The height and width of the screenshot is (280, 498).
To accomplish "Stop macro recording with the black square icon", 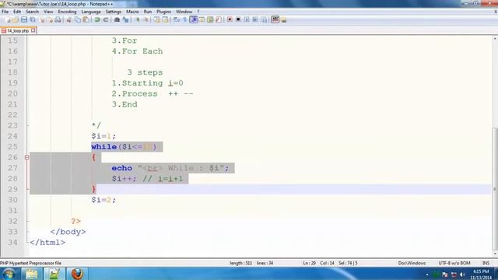I will tap(238, 19).
